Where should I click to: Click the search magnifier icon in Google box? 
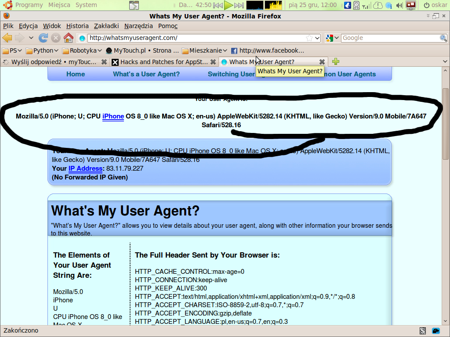click(443, 38)
